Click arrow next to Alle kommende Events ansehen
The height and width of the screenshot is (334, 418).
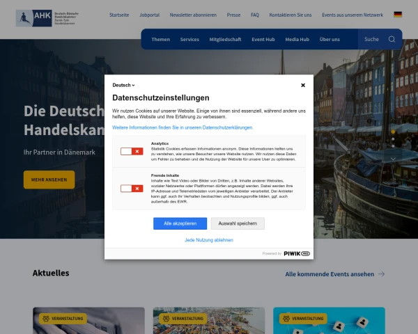[381, 274]
